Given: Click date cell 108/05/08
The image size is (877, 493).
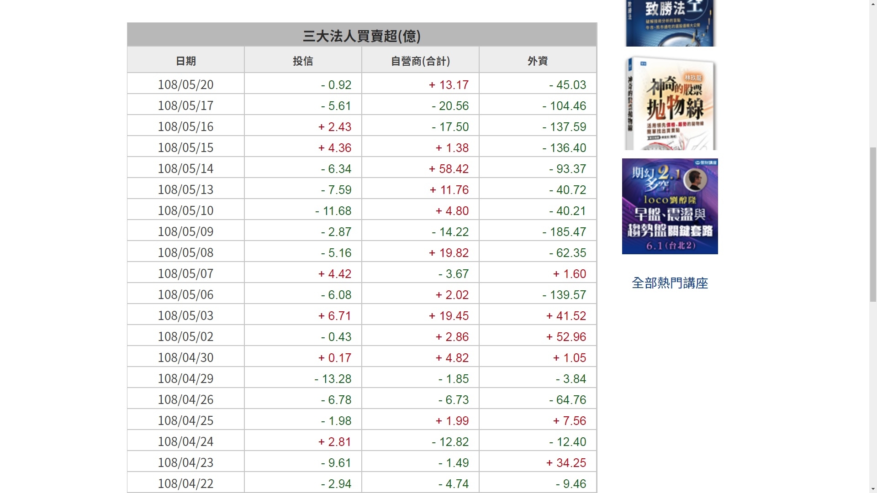Looking at the screenshot, I should [185, 252].
